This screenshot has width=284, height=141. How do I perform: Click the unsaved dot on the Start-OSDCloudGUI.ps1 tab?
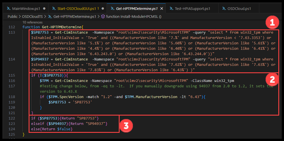[x=102, y=8]
